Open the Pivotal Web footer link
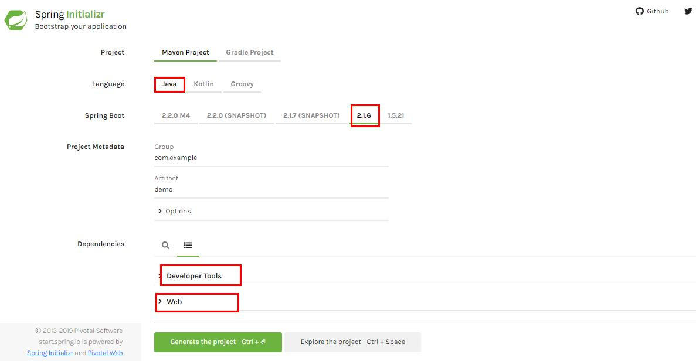Viewport: 696px width, 361px height. [x=105, y=353]
